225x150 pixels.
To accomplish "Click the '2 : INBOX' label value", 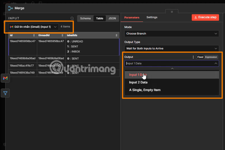I will [x=74, y=51].
